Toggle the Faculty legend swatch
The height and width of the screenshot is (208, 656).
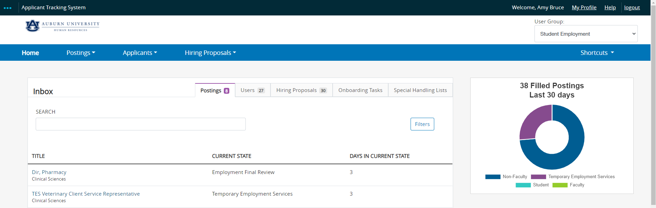coord(560,185)
